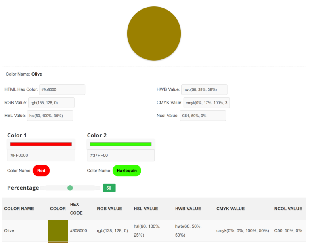Click the #808000 hex code cell
The width and height of the screenshot is (310, 243).
click(78, 230)
